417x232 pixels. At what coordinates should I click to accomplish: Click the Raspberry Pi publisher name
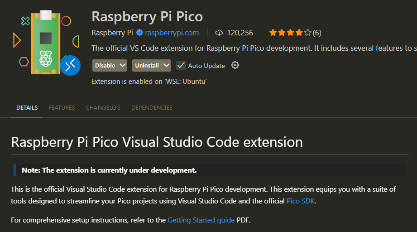(x=112, y=33)
